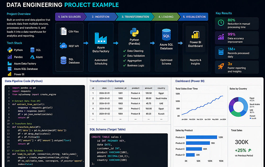Click the country column header
Screen dimensions: 265x167
pos(161,88)
